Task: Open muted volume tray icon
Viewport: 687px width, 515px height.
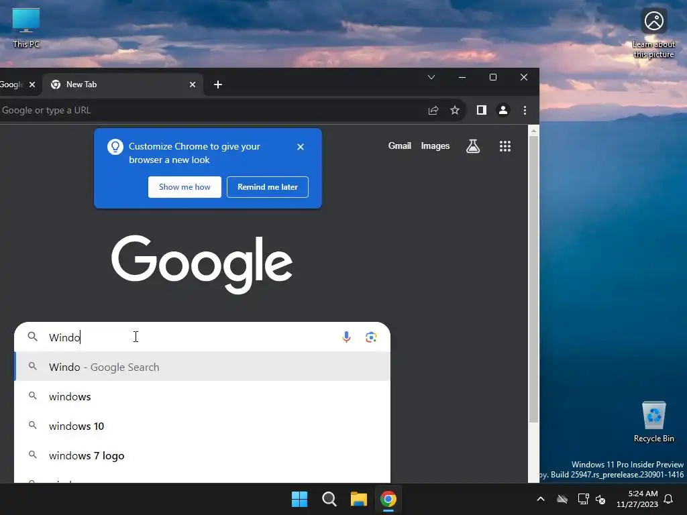Action: tap(600, 499)
